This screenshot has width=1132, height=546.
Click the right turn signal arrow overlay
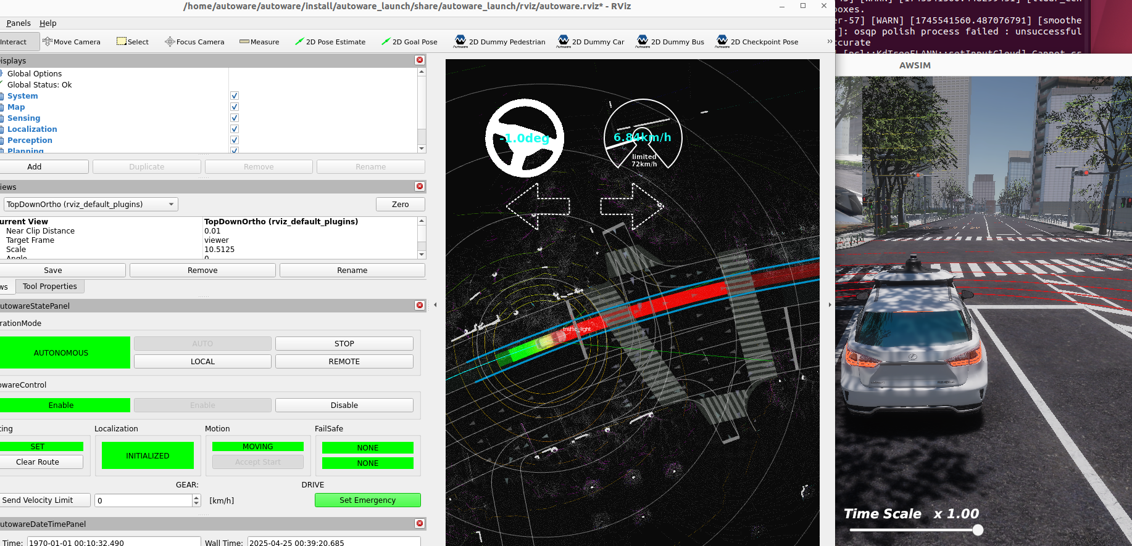632,206
